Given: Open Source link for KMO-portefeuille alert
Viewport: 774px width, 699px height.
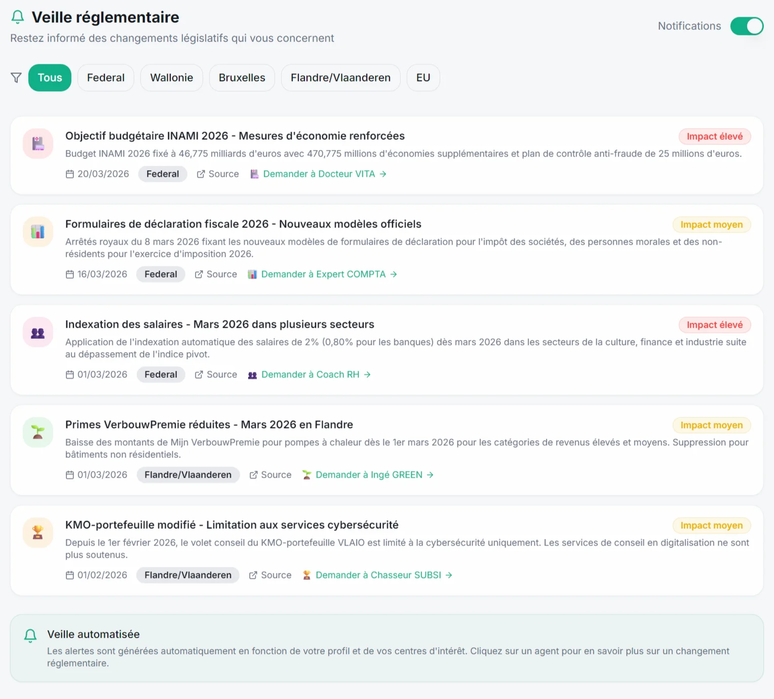Looking at the screenshot, I should (x=270, y=575).
